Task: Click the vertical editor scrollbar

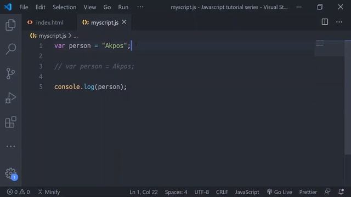Action: click(348, 97)
